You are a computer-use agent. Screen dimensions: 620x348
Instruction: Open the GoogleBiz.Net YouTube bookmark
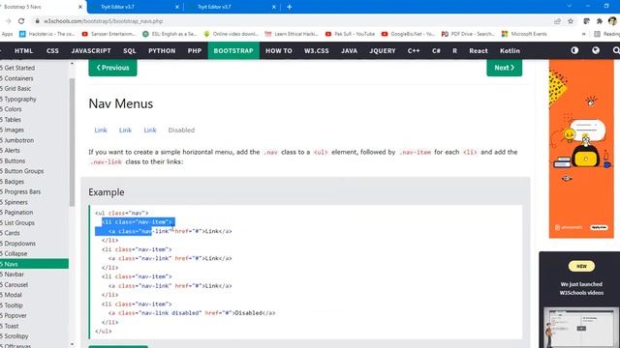point(408,34)
